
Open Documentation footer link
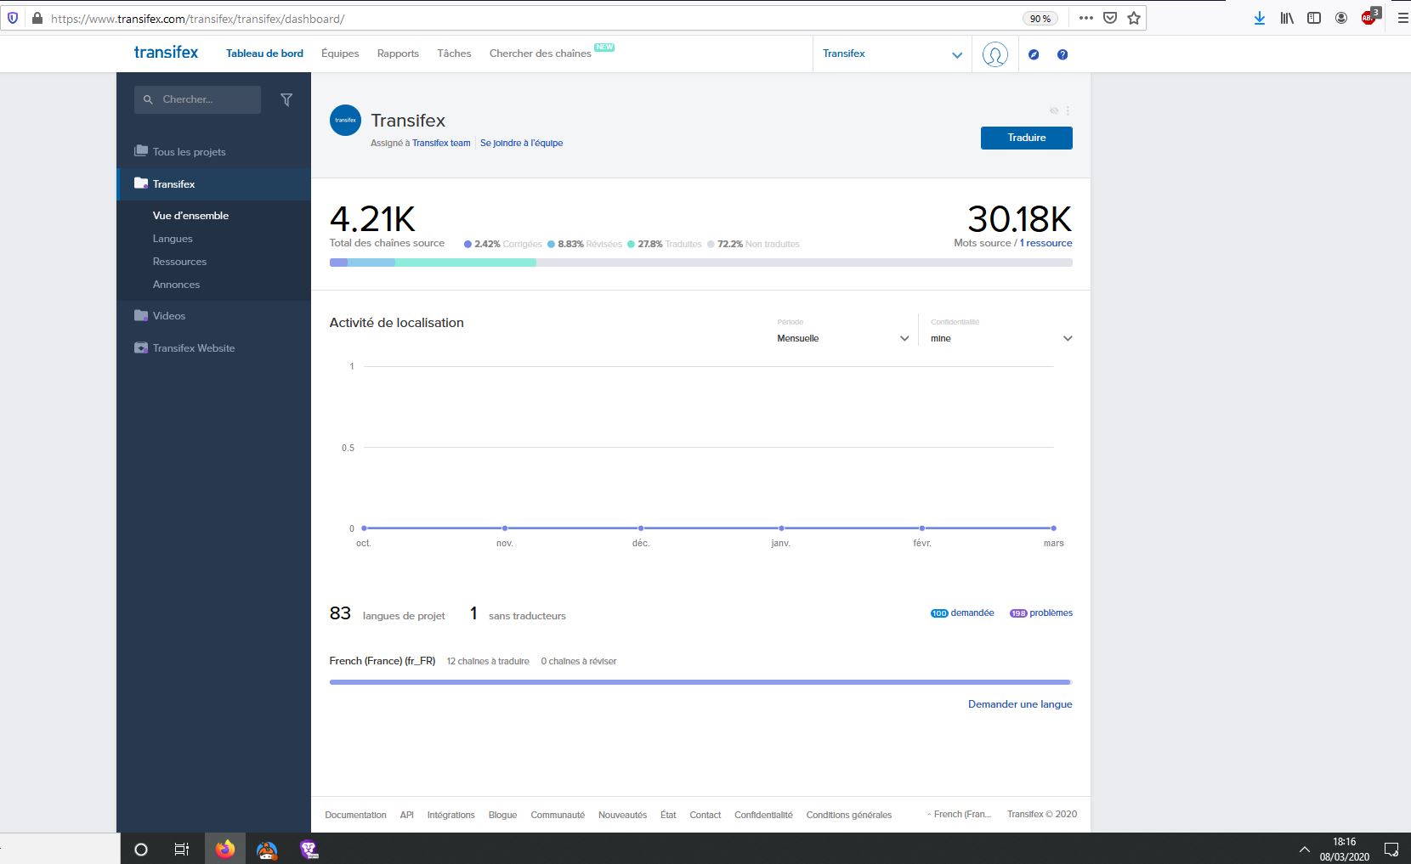click(355, 815)
